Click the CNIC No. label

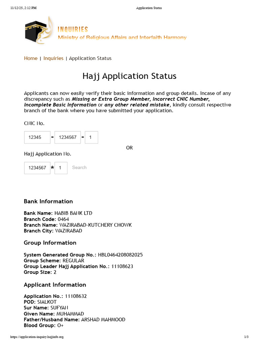point(34,123)
